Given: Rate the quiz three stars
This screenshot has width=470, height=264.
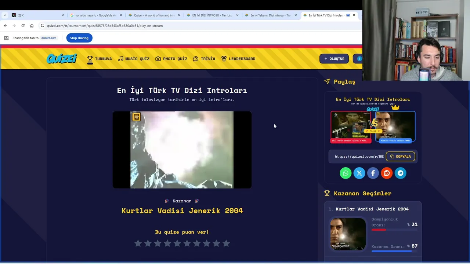Looking at the screenshot, I should [x=158, y=243].
